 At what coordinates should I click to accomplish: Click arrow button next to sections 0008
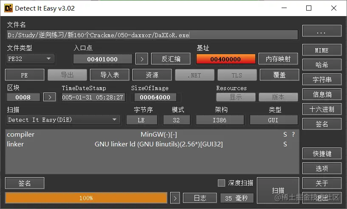pyautogui.click(x=50, y=97)
